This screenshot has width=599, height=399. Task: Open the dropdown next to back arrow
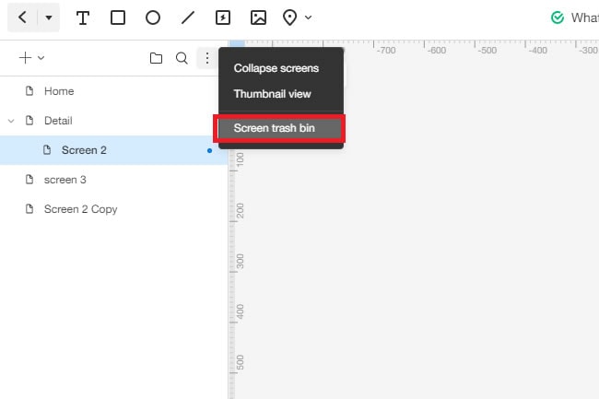[49, 18]
